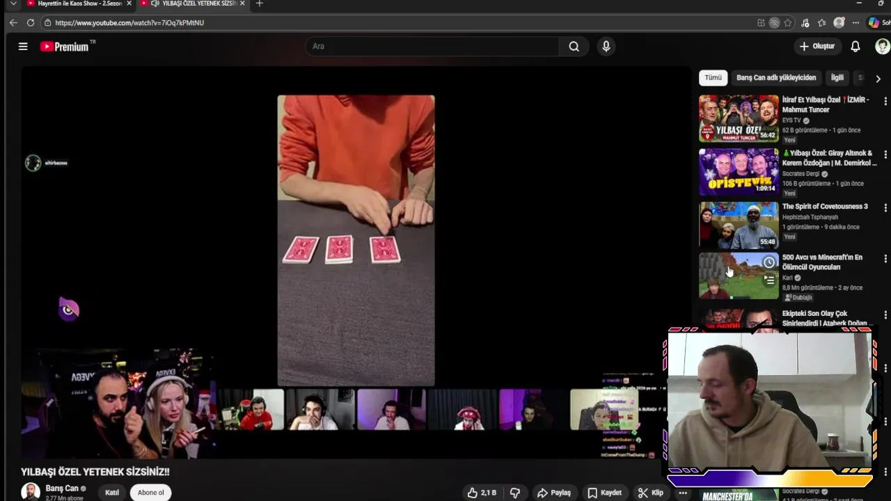Viewport: 891px width, 501px height.
Task: Close the YILBAŞI ÖZEL YETENEK tab
Action: coord(242,3)
